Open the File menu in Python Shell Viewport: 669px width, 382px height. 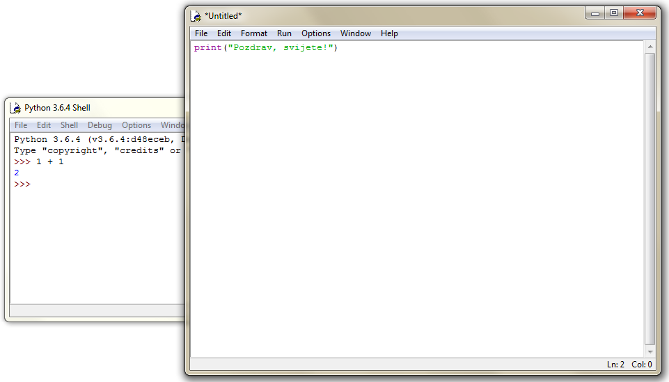tap(21, 125)
